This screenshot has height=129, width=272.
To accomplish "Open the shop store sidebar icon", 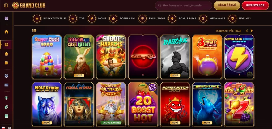I will point(6,116).
